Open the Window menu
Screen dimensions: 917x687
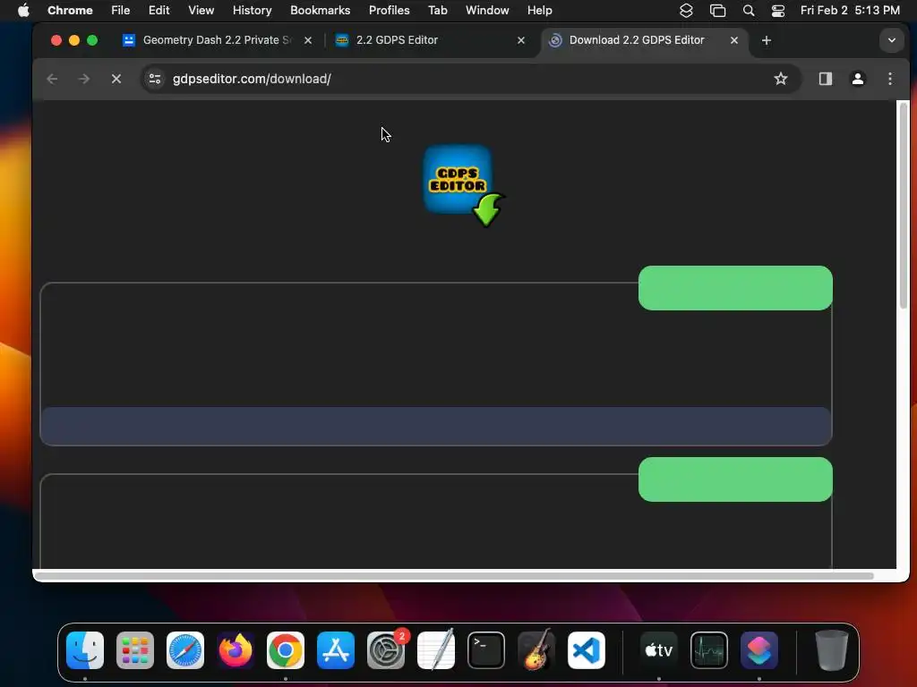pos(487,11)
